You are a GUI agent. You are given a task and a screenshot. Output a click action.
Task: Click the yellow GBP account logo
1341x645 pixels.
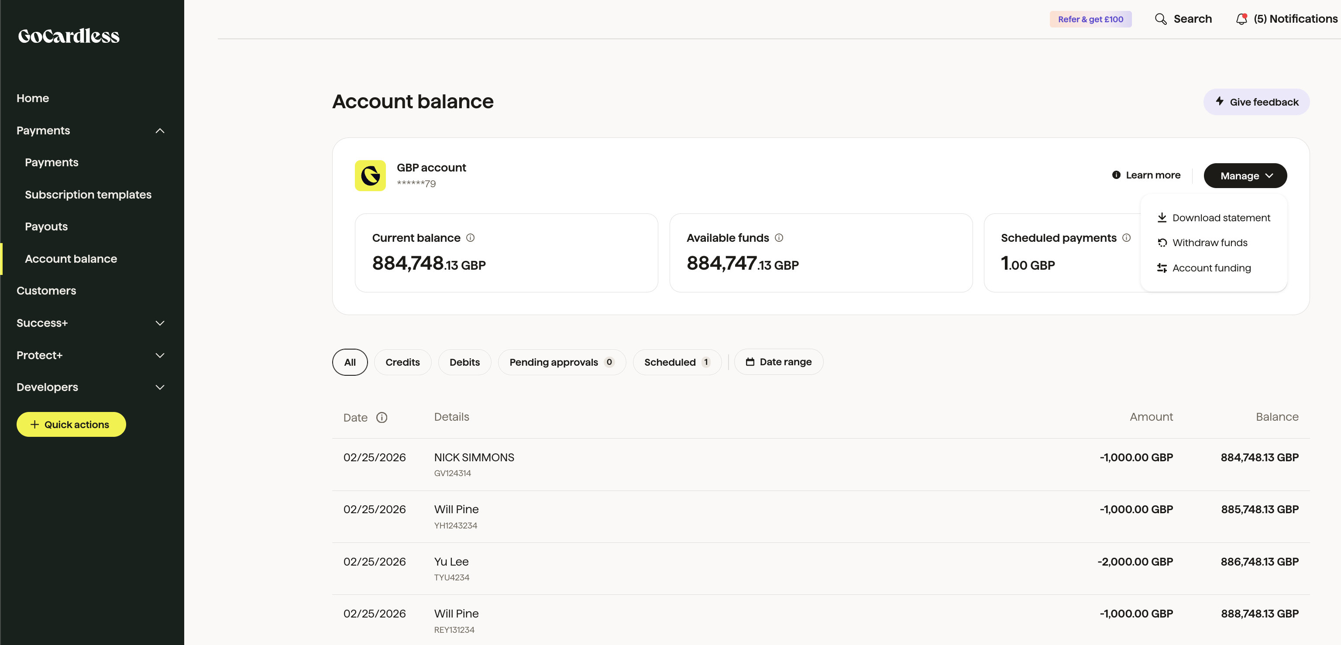tap(370, 175)
